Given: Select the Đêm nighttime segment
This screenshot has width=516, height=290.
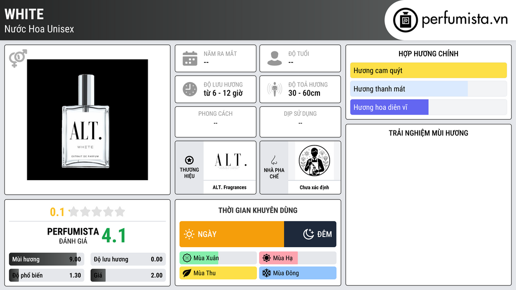Looking at the screenshot, I should [x=310, y=234].
